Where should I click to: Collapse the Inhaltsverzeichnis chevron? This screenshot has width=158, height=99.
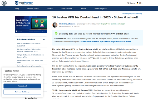[x=44, y=39]
